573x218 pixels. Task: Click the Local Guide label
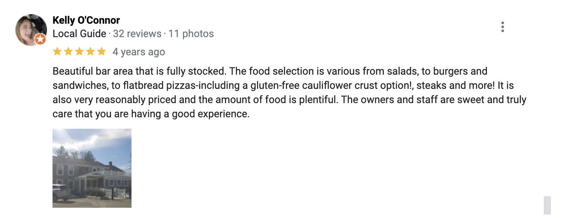[x=79, y=34]
